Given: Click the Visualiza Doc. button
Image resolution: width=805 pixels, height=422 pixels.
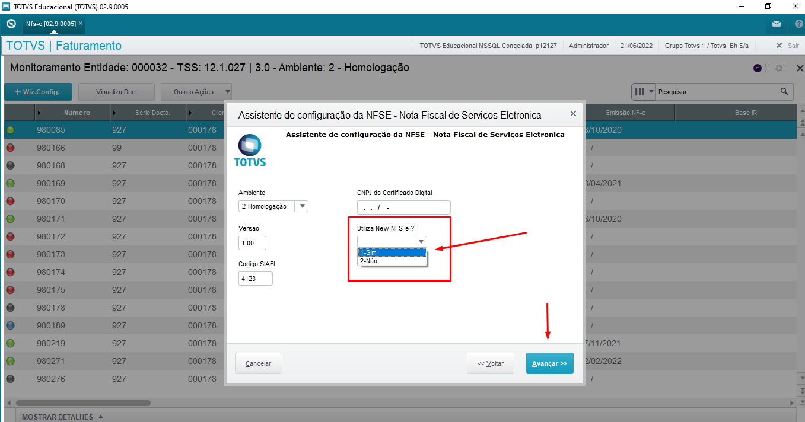Looking at the screenshot, I should point(116,92).
